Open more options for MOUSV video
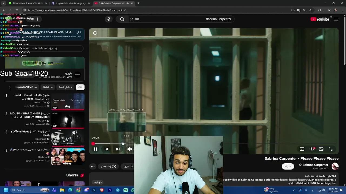 (x=6, y=114)
